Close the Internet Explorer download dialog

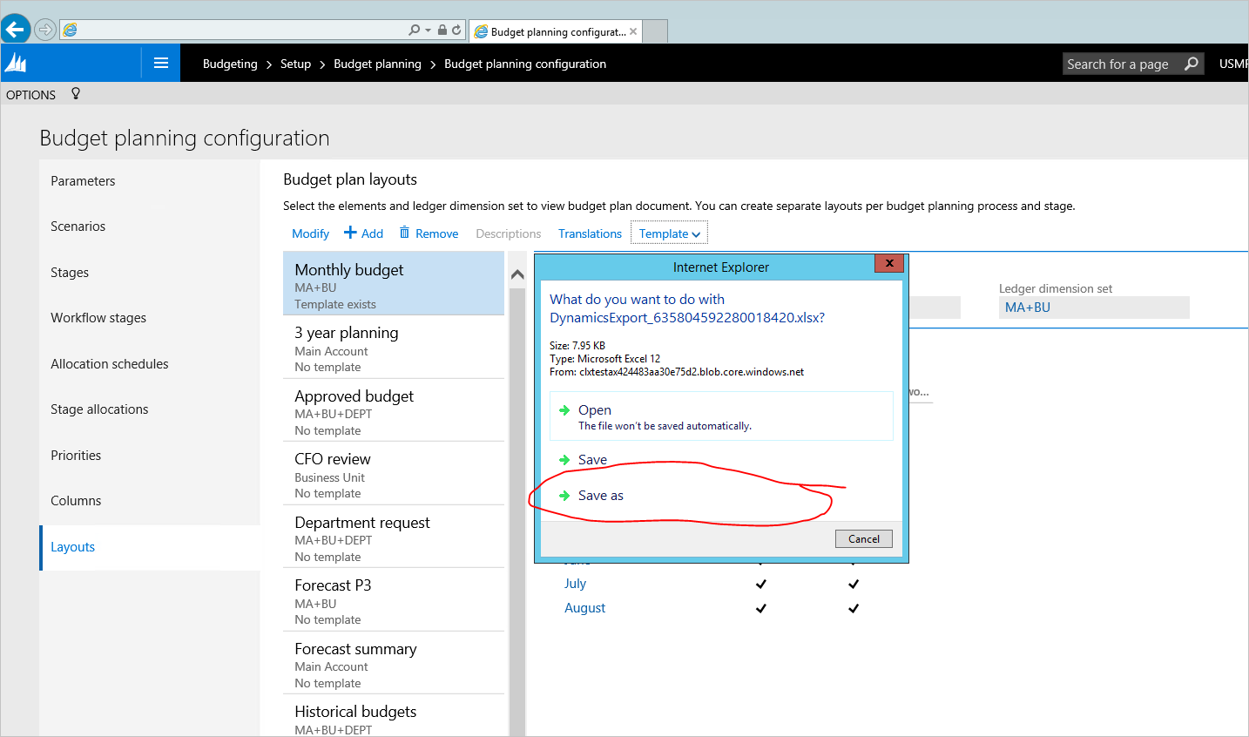(x=889, y=263)
